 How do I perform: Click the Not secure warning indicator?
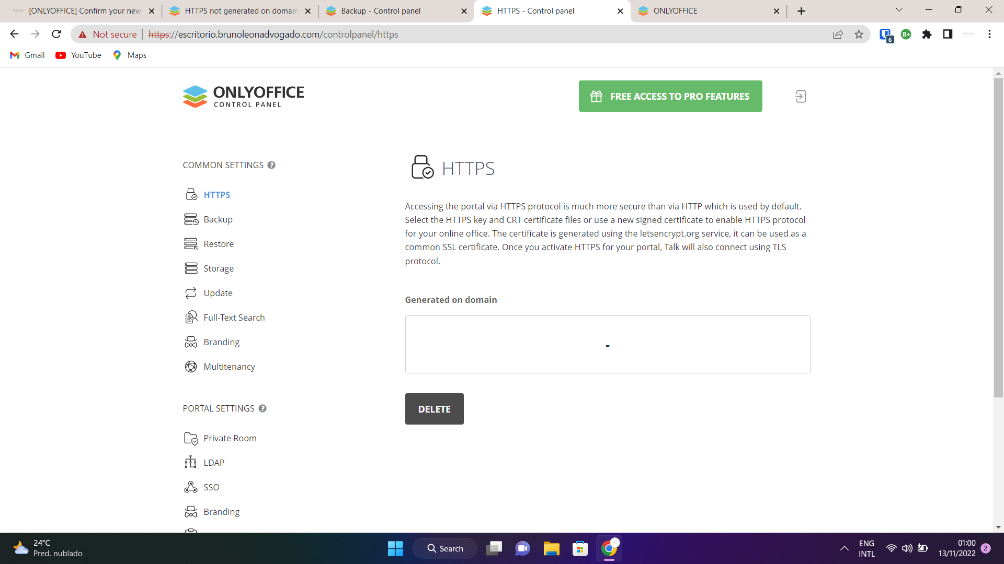(x=107, y=34)
